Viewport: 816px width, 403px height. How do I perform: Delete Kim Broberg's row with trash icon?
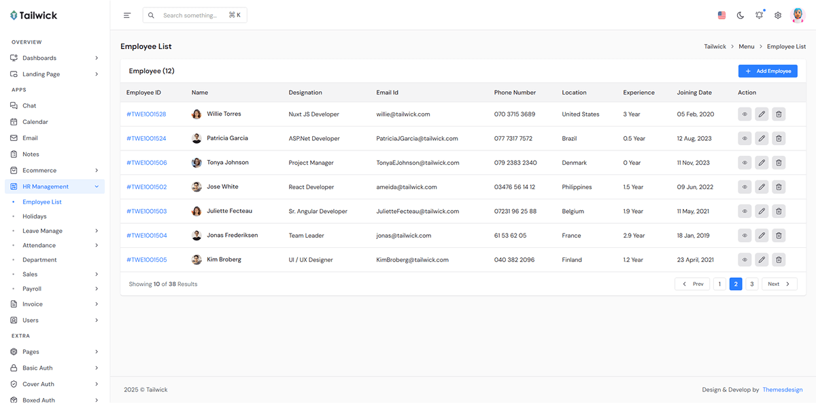coord(779,260)
